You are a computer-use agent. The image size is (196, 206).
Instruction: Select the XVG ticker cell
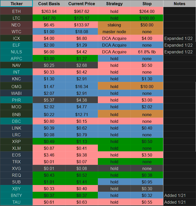tap(17, 168)
